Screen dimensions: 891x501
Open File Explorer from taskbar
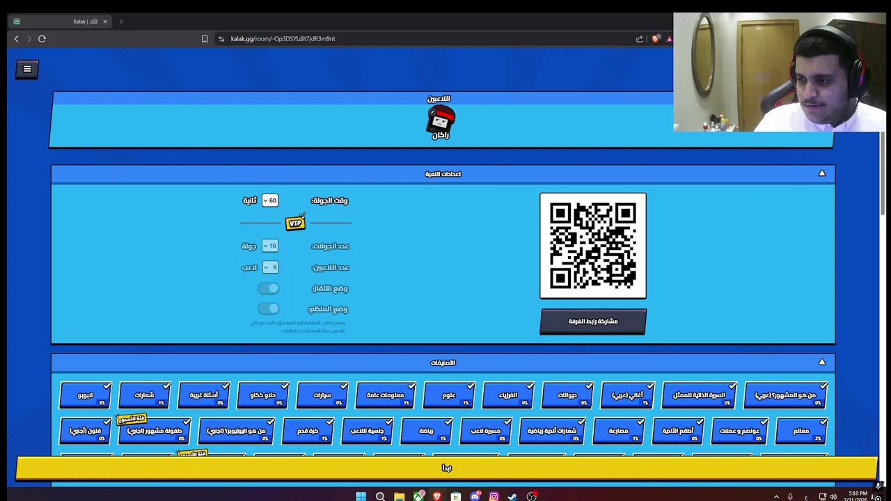(x=399, y=496)
